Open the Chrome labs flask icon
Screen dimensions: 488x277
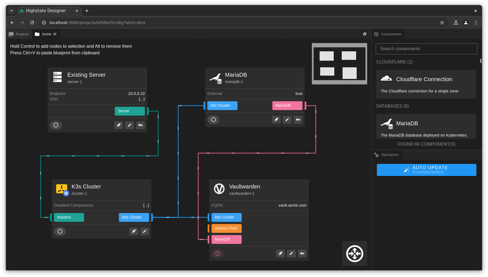pyautogui.click(x=456, y=23)
